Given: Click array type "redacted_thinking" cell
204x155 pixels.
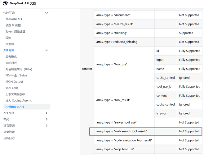Looking at the screenshot, I should (124, 42).
